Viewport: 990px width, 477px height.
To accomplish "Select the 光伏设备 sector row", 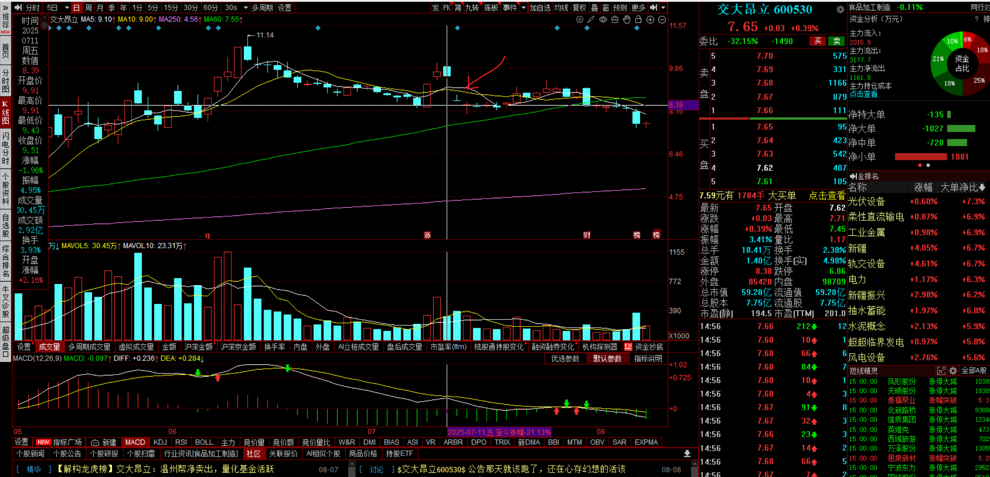I will pyautogui.click(x=918, y=201).
